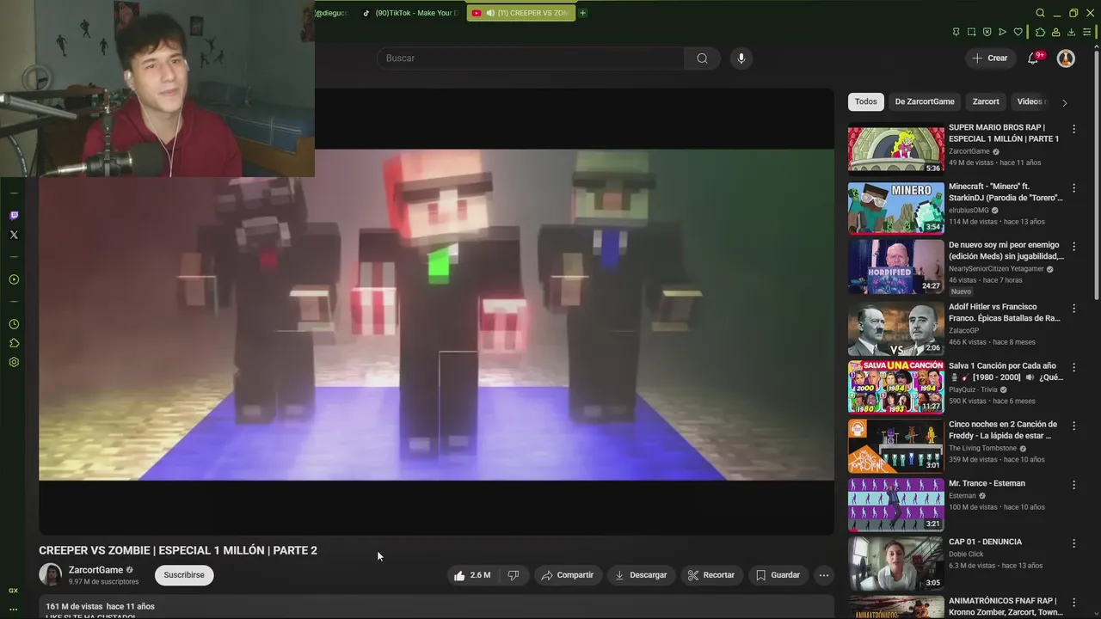Open the CAP 01 - DENUNCIA thumbnail
Viewport: 1101px width, 619px height.
[895, 564]
